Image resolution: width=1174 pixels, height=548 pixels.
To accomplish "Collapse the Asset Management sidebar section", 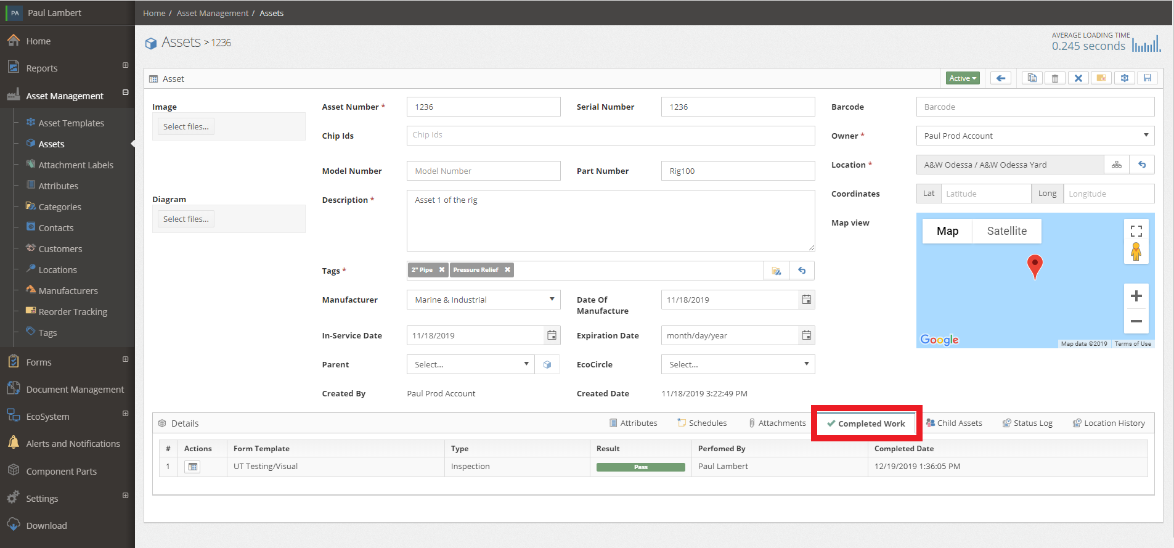I will [126, 92].
